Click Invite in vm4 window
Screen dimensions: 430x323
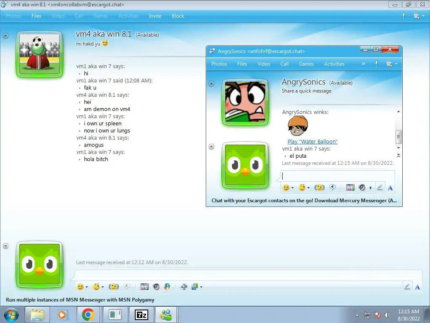(x=155, y=16)
